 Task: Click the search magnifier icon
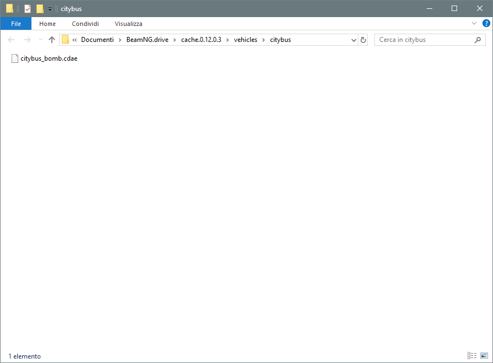coord(478,40)
